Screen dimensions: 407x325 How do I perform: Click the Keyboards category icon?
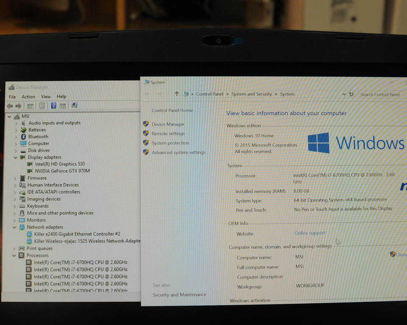[x=22, y=206]
